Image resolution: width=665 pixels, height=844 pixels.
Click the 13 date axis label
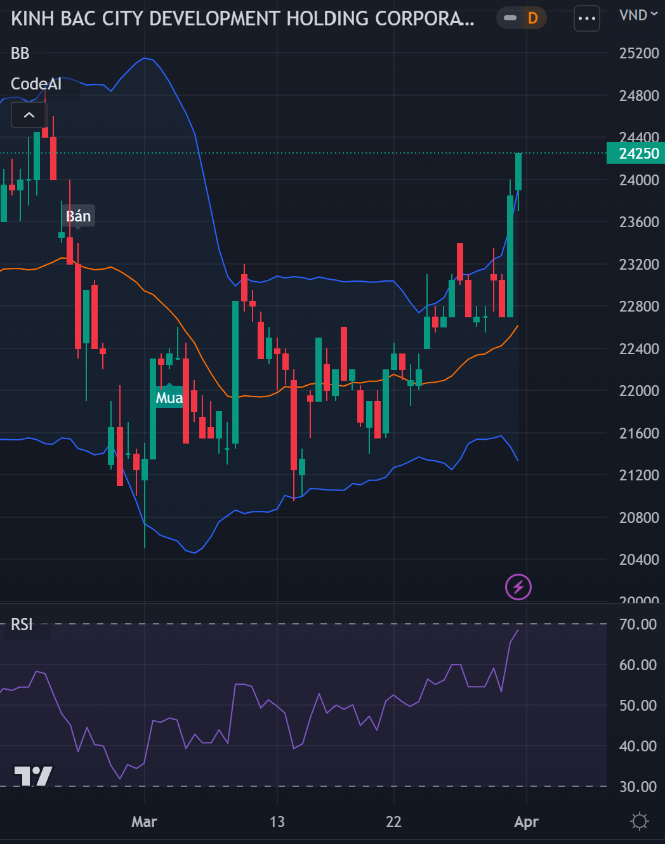[277, 822]
